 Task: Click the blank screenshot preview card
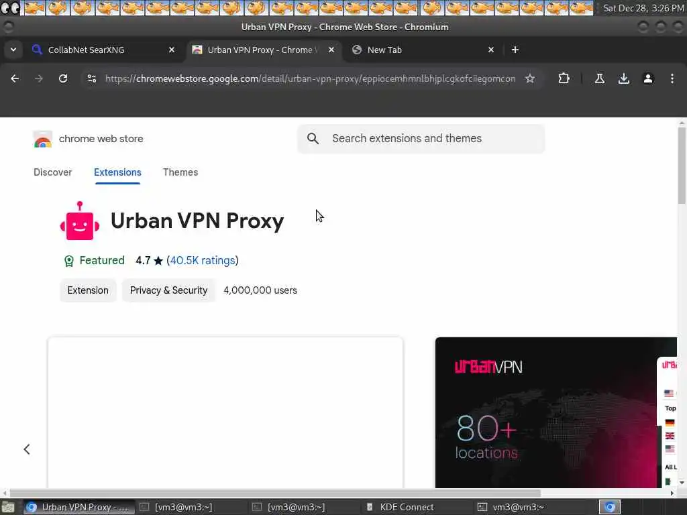[x=225, y=412]
